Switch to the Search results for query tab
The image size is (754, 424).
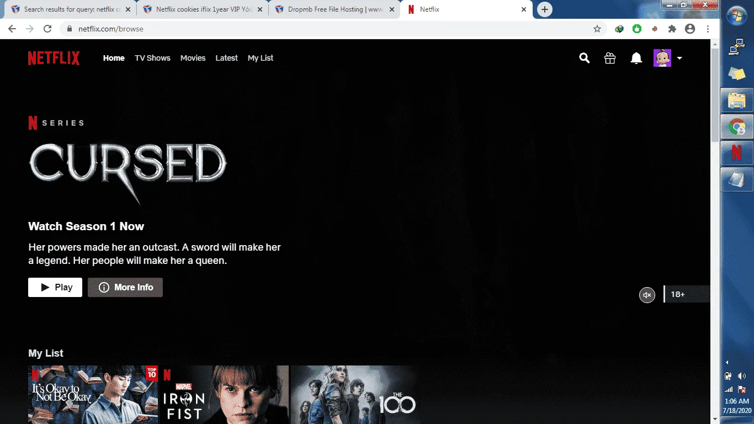(70, 9)
